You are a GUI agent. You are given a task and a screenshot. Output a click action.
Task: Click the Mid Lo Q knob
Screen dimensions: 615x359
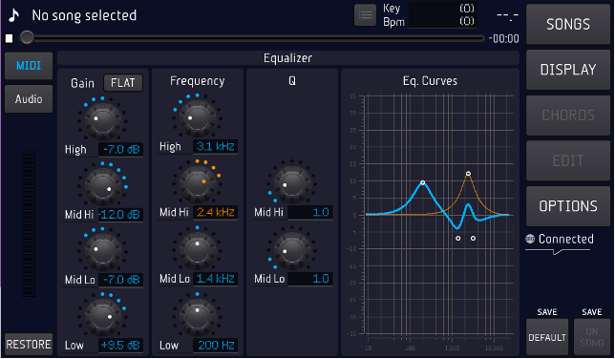292,250
